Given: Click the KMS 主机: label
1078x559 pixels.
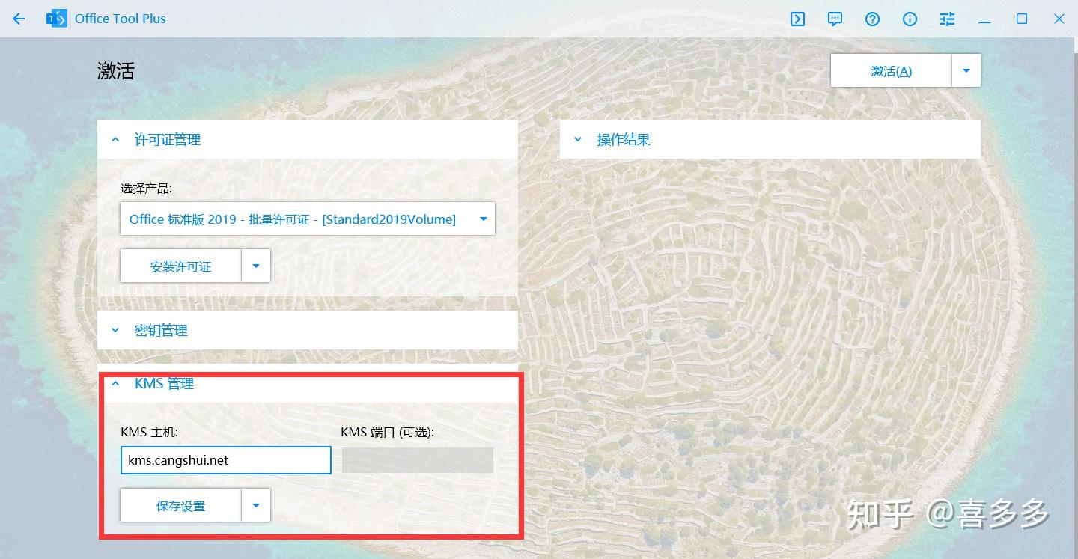Looking at the screenshot, I should (x=149, y=432).
